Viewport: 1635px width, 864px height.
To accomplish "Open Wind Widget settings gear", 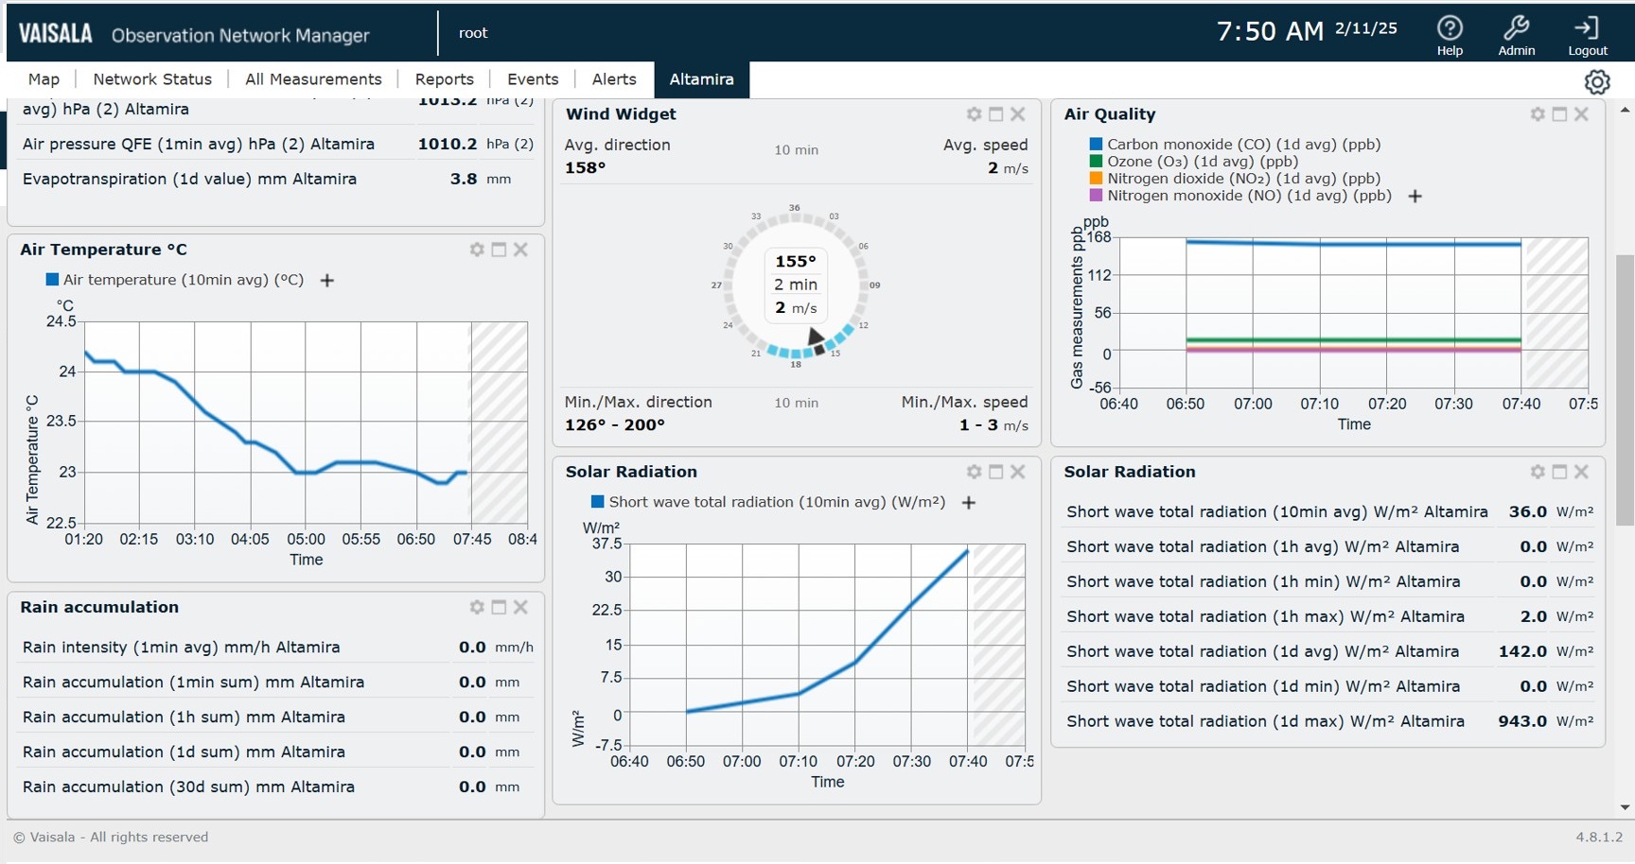I will 974,114.
